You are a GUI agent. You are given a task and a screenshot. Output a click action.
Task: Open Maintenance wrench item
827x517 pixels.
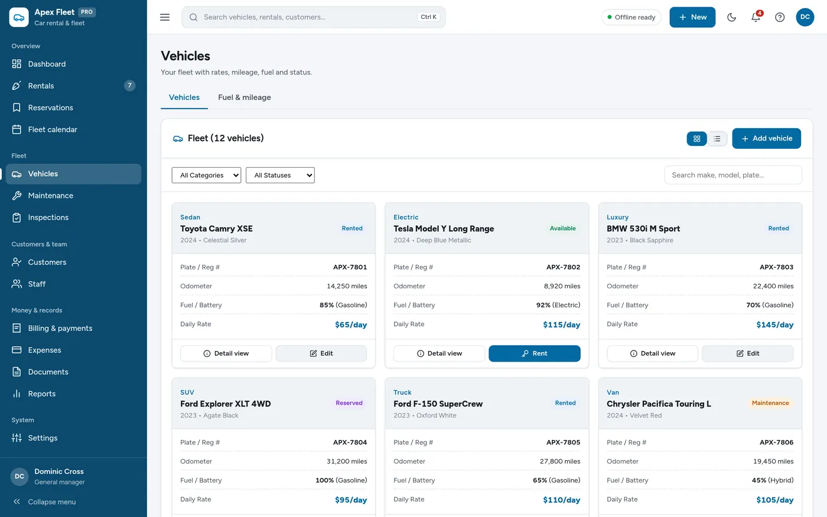[73, 196]
